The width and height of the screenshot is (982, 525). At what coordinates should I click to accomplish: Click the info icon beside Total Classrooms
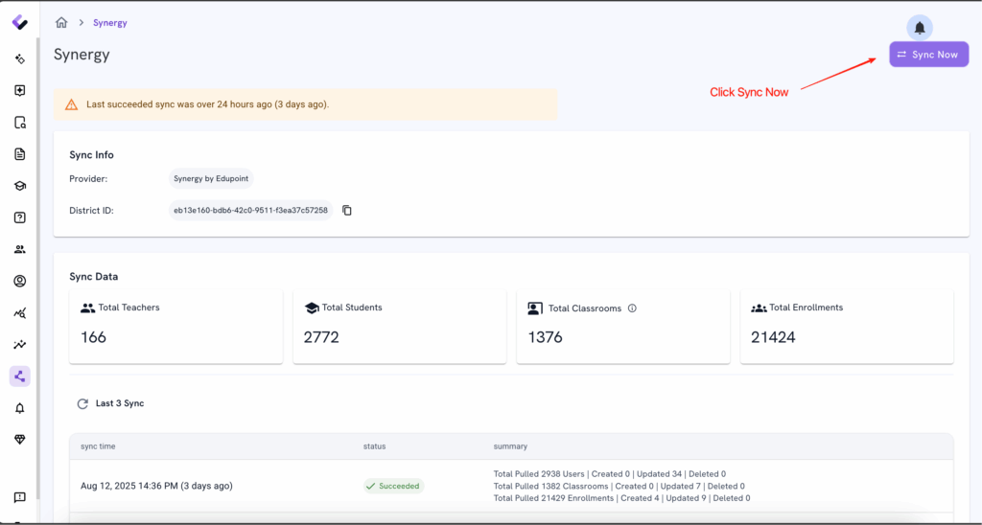click(x=632, y=308)
